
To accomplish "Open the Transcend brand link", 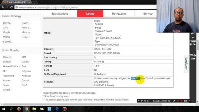I will tap(8, 76).
